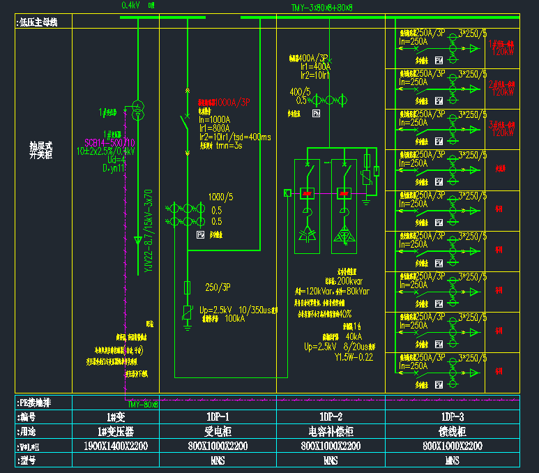Select the TMY-3x80x8+80x8 busbar label
Image resolution: width=539 pixels, height=473 pixels.
pyautogui.click(x=321, y=8)
